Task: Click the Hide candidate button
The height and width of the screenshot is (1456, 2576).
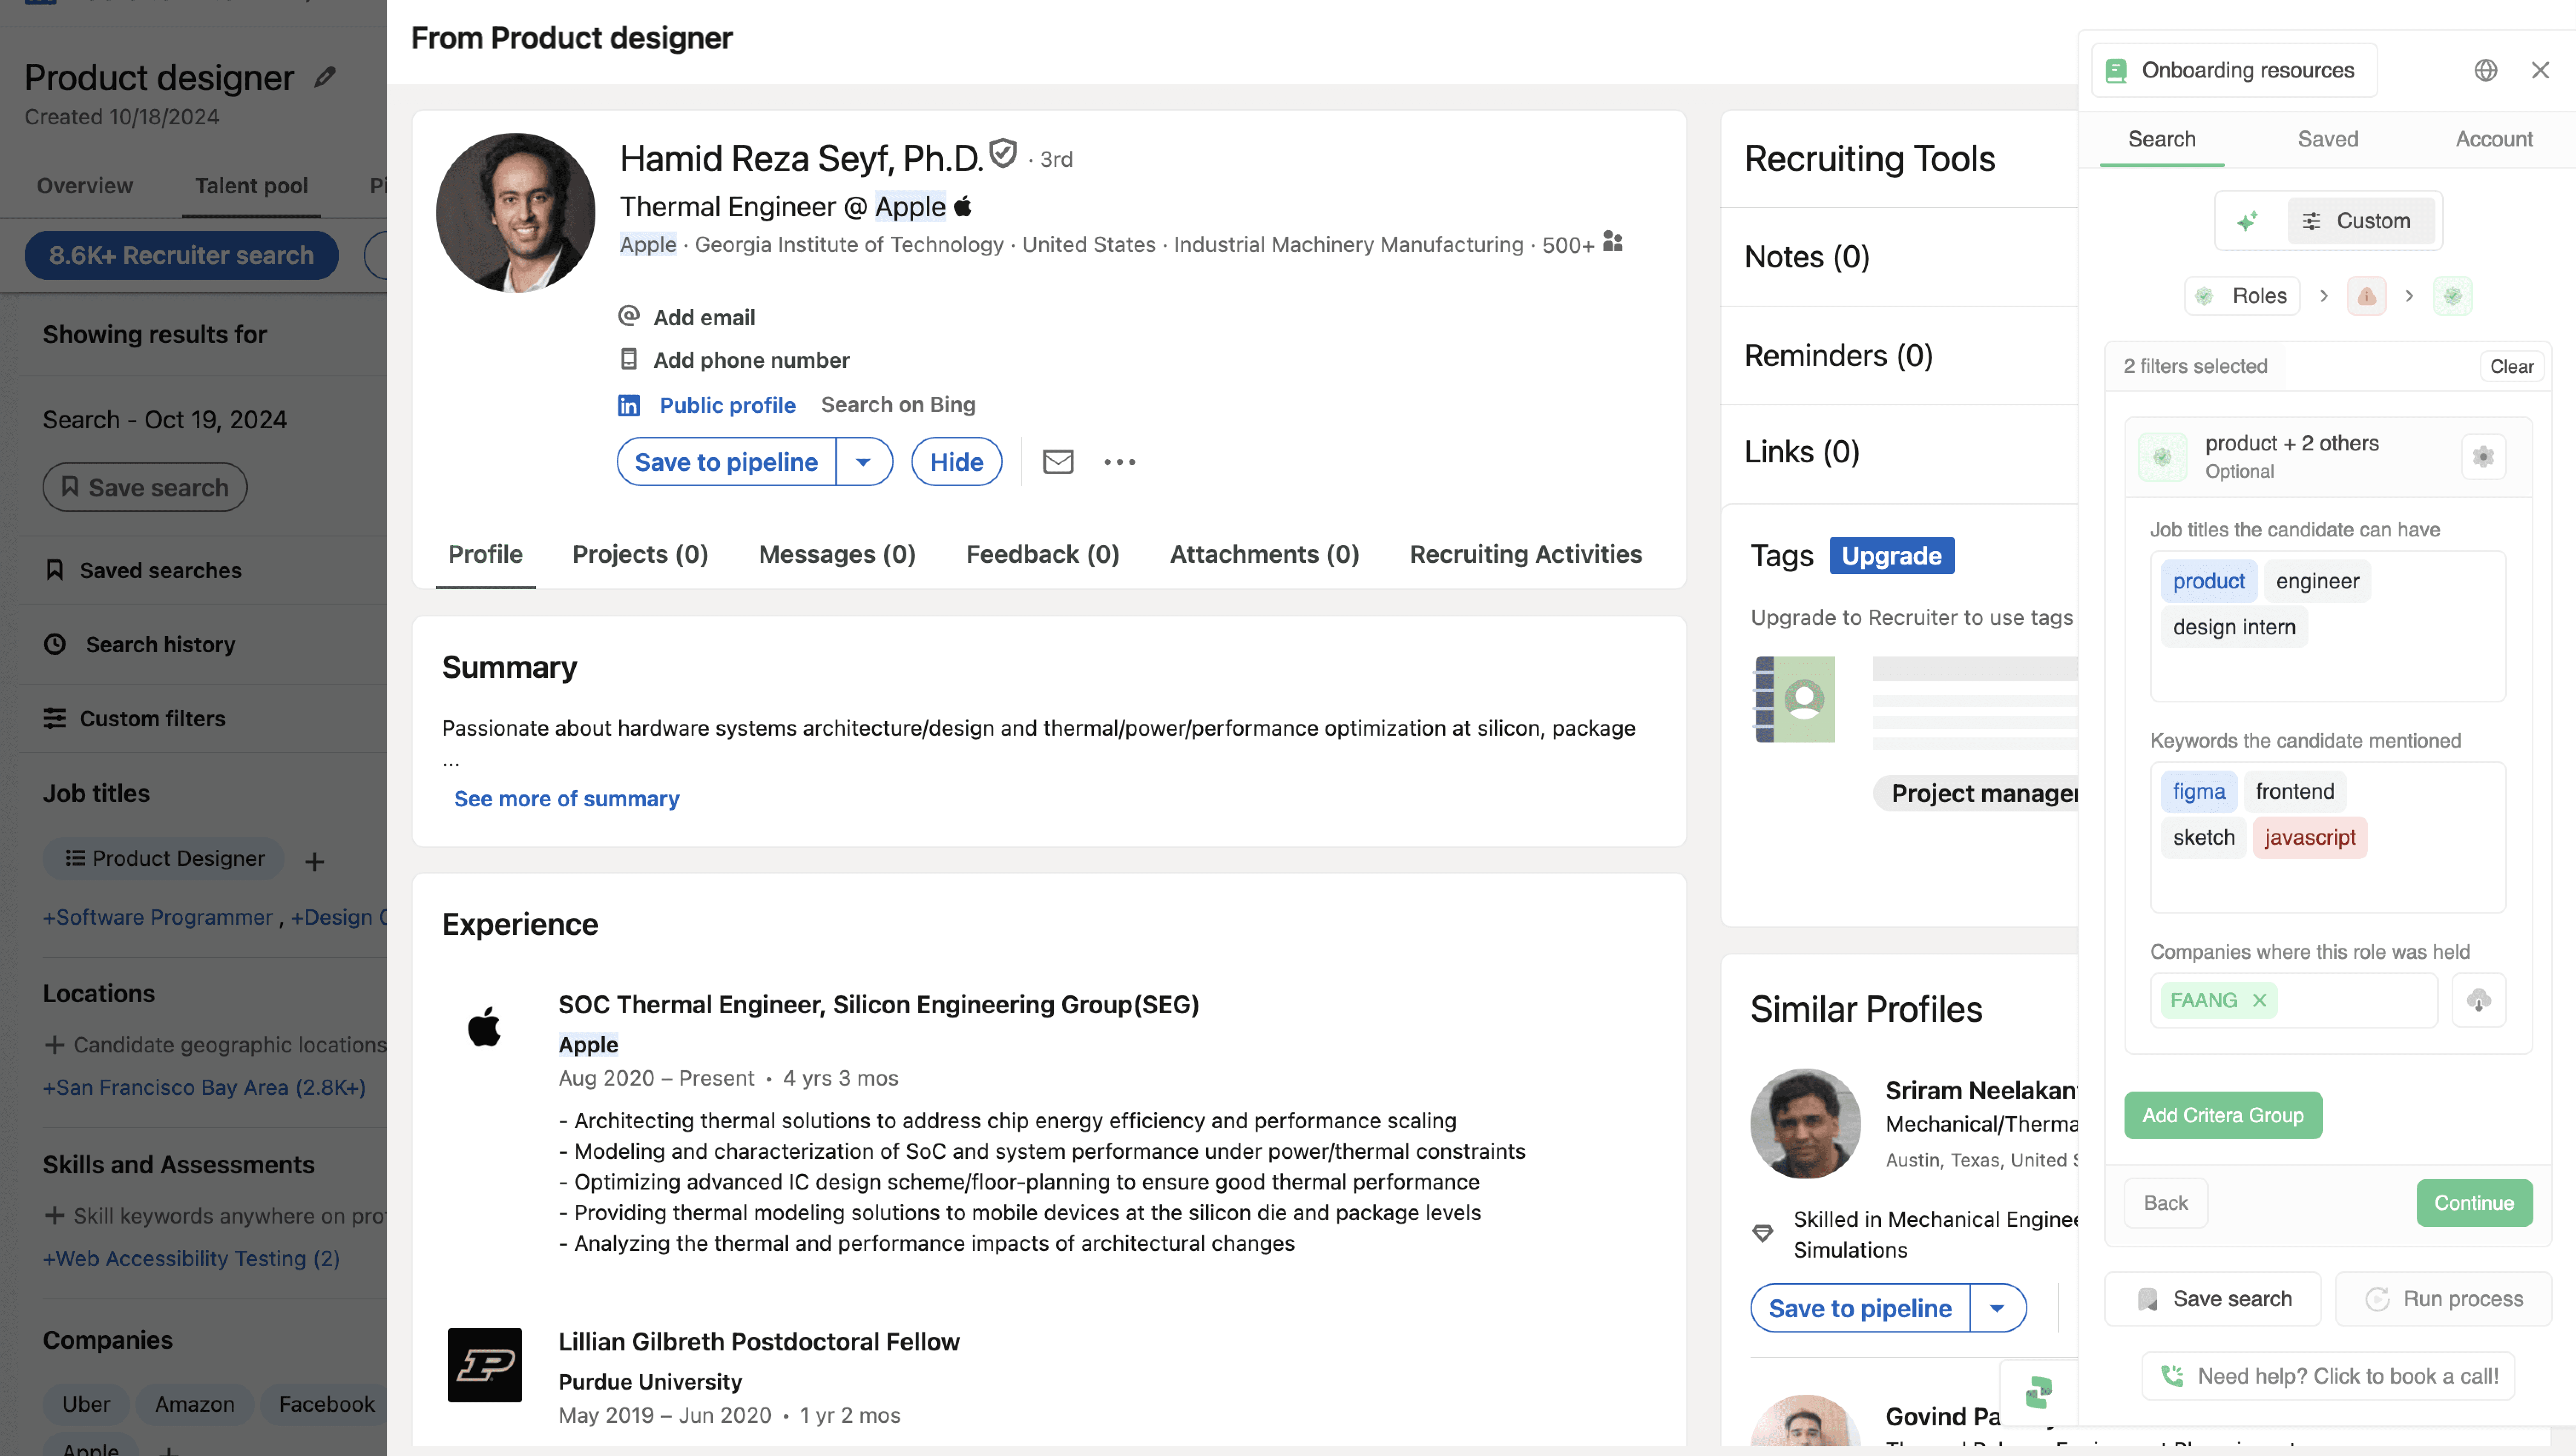Action: (x=956, y=462)
